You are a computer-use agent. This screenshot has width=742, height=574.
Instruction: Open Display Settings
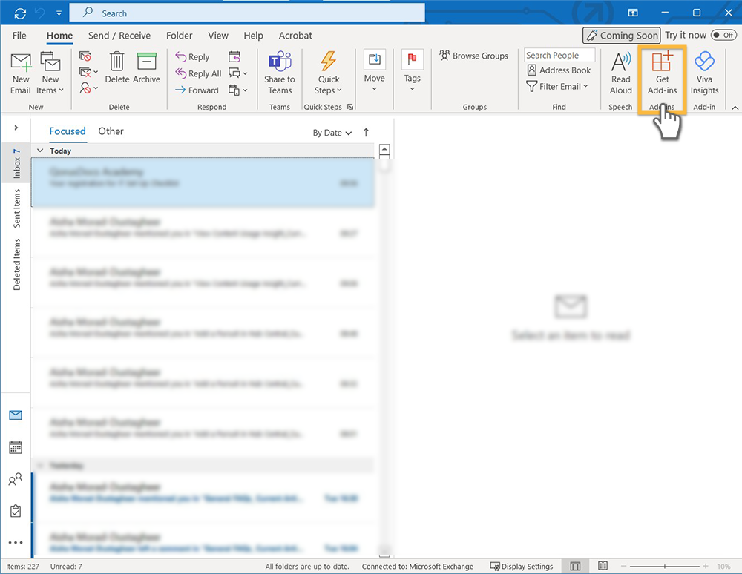pyautogui.click(x=522, y=566)
